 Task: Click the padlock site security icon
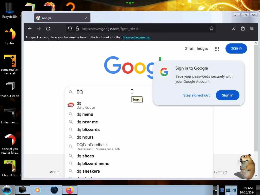pos(77,29)
